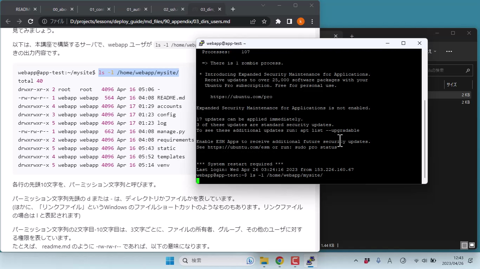Open the Chrome extensions puzzle icon
Viewport: 480px width, 269px height.
click(x=278, y=21)
